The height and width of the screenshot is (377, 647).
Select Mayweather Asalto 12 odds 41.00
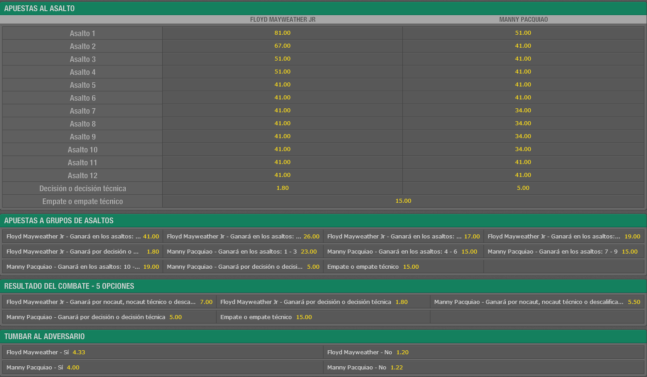point(283,175)
